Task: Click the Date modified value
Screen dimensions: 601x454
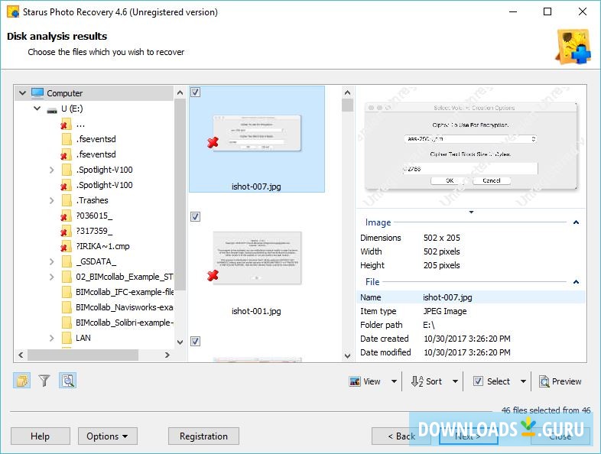Action: click(x=467, y=352)
